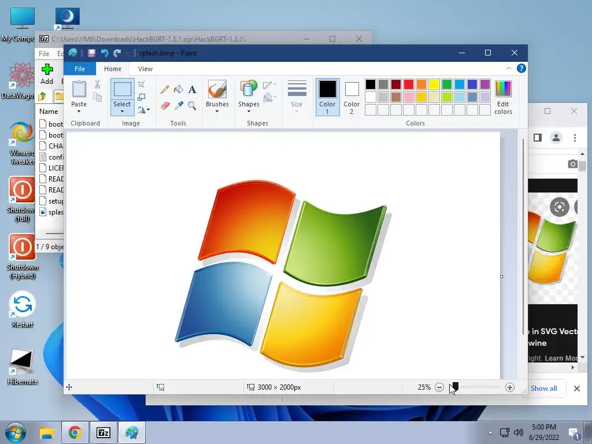Click the 7-Zip taskbar button
The width and height of the screenshot is (592, 444).
[x=103, y=432]
